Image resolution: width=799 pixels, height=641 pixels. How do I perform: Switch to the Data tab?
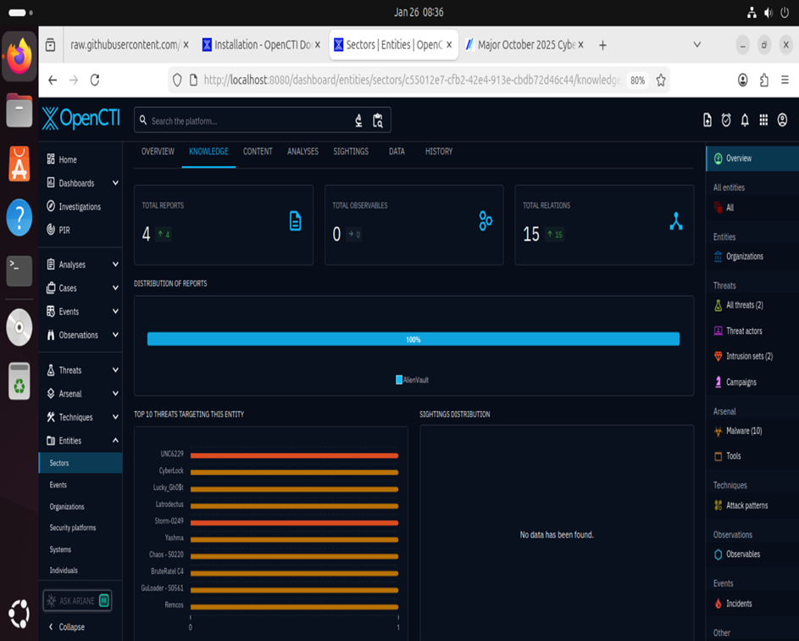coord(397,152)
